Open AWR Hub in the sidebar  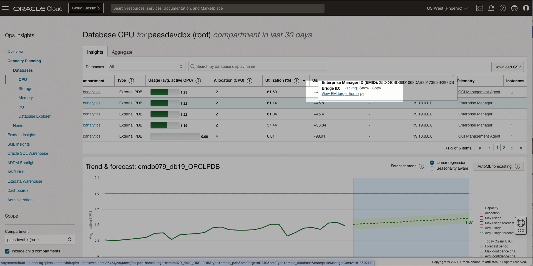pos(16,172)
